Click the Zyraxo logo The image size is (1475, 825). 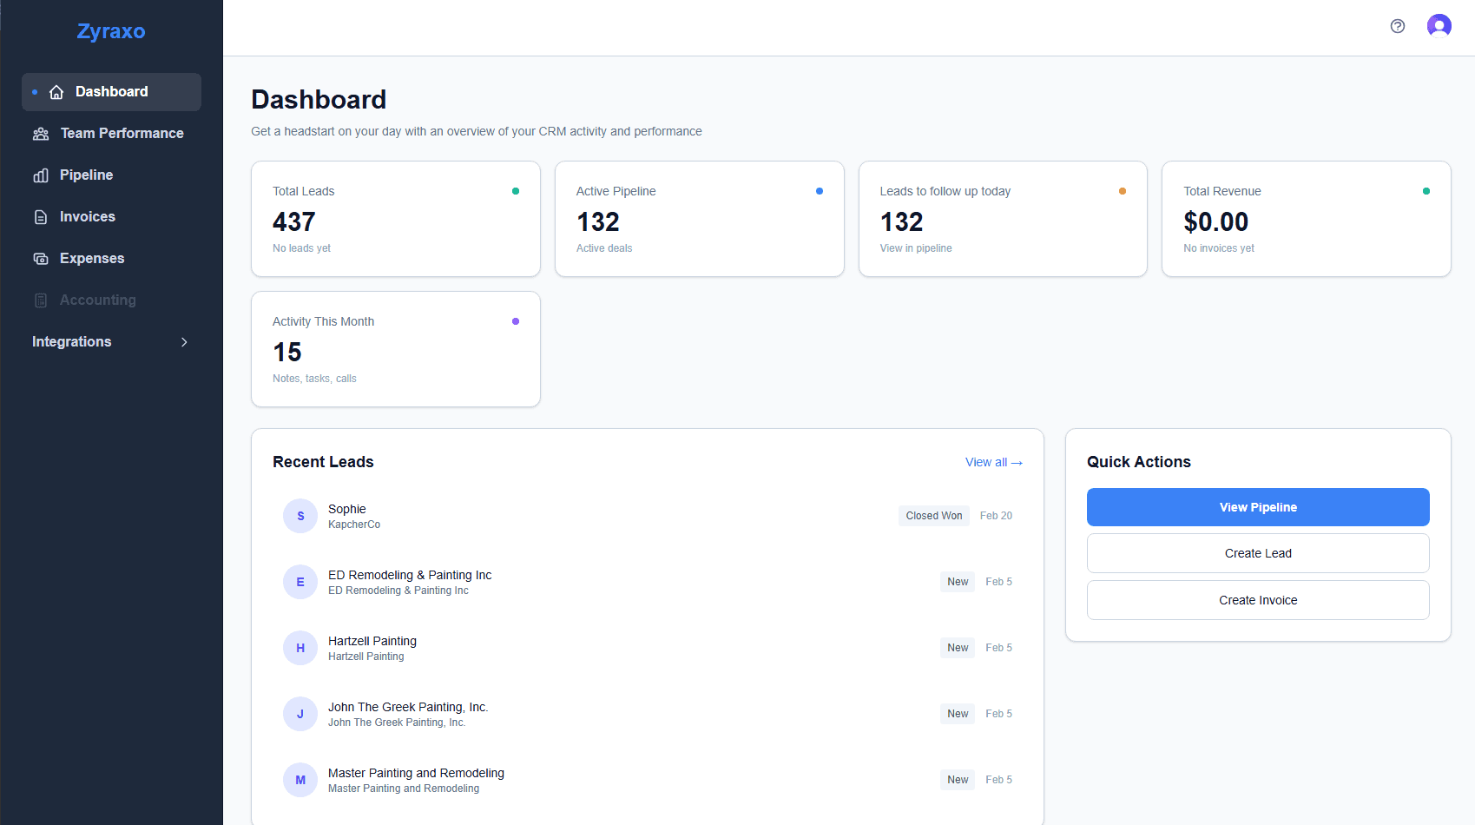pyautogui.click(x=111, y=31)
